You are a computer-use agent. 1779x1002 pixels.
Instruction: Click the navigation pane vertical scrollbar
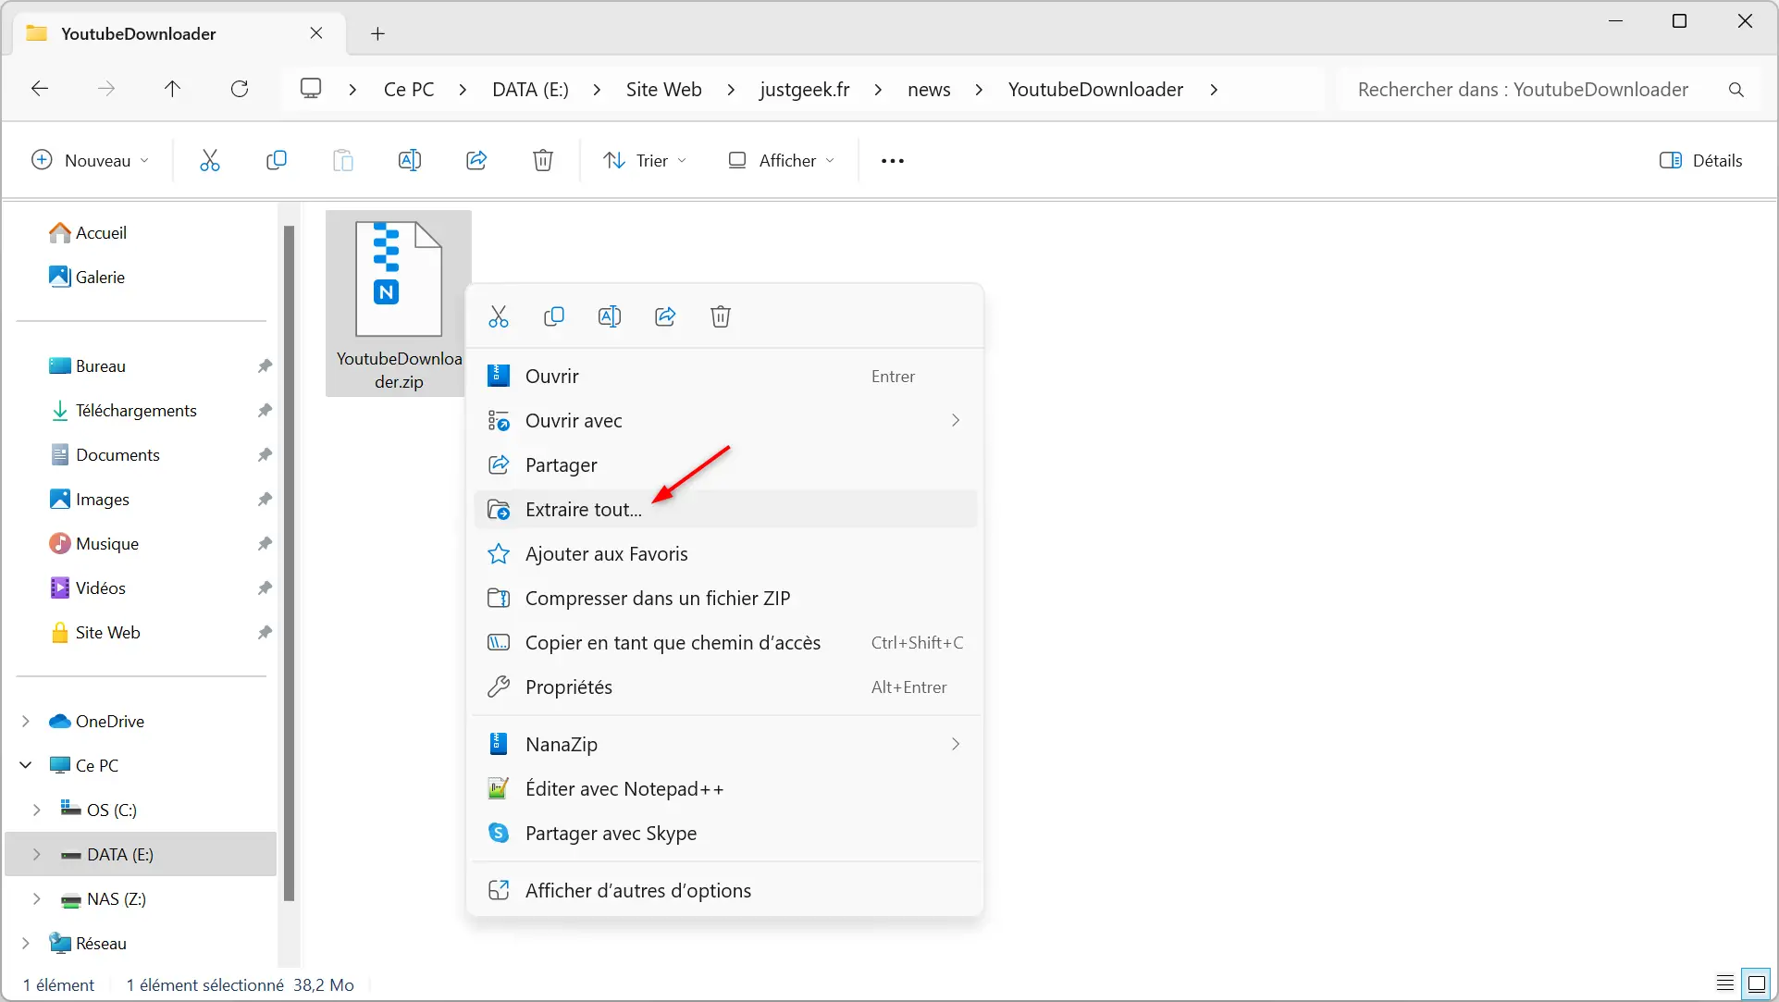pos(289,563)
